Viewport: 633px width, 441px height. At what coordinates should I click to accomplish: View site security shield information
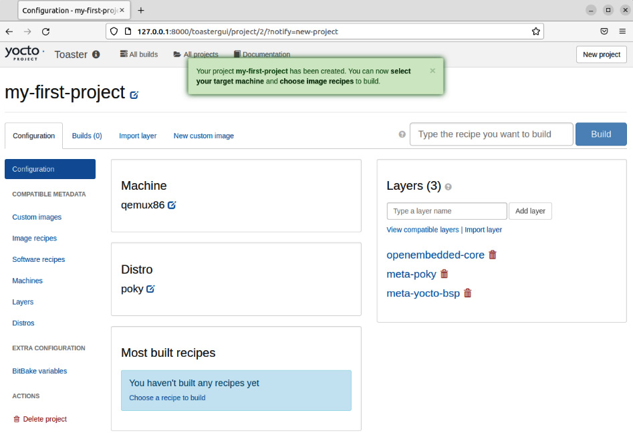pos(114,31)
